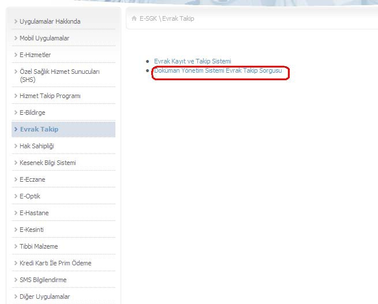
Task: Click the Evrak Kayıt ve Takip Sistemi link
Action: tap(192, 61)
